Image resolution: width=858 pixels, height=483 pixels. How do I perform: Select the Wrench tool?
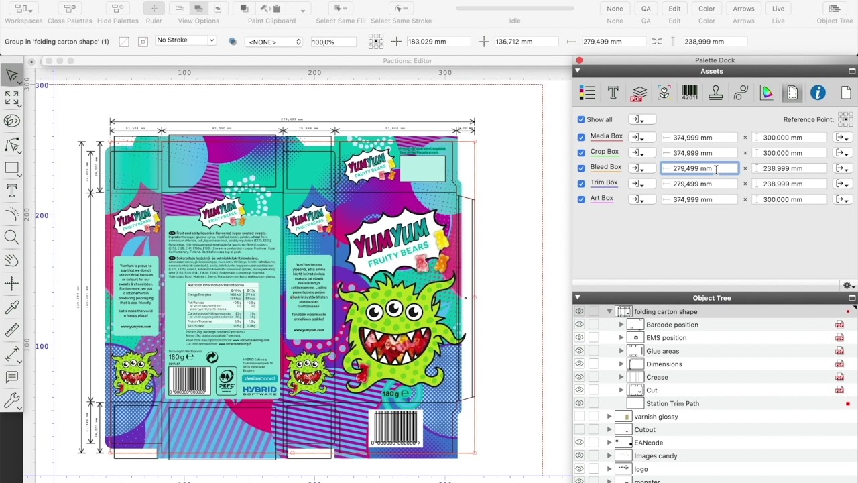11,401
